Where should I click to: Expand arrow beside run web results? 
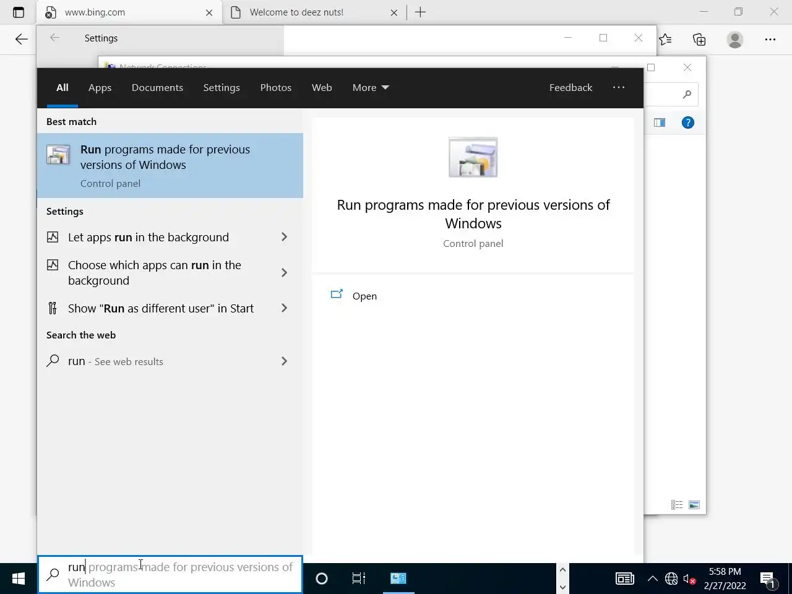[x=284, y=361]
